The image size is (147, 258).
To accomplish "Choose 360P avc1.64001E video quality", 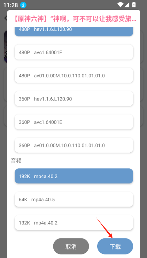I will coord(74,122).
